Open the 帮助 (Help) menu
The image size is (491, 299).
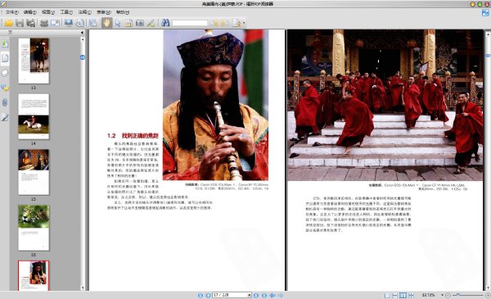tap(123, 12)
